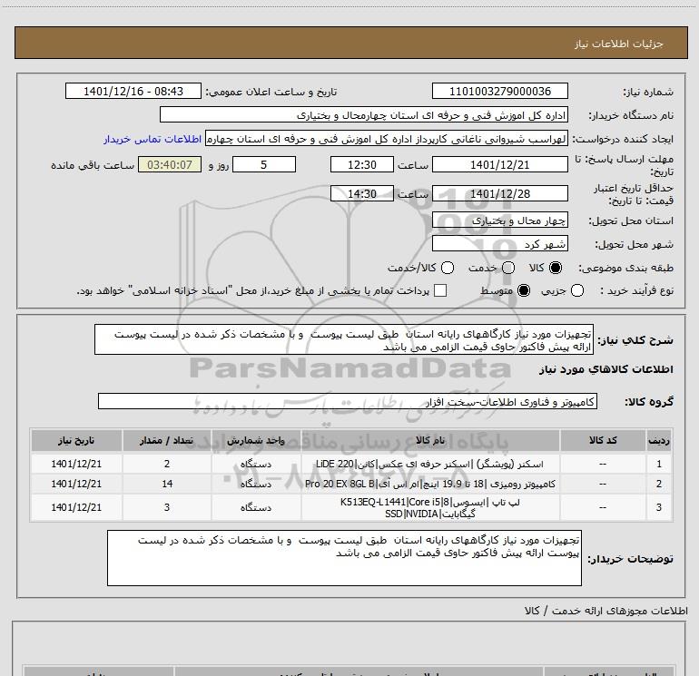699x676 pixels.
Task: Select the Pro 20 EX 8GL desktop computer row name
Action: pos(429,484)
